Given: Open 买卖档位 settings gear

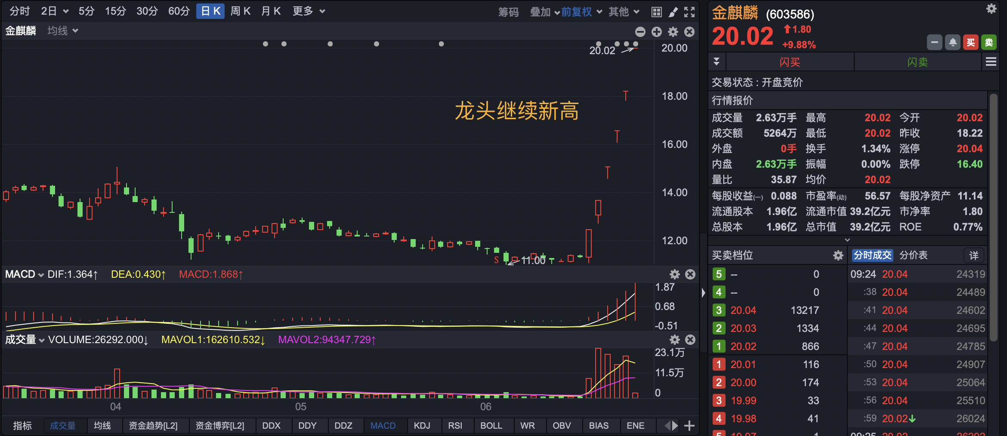Looking at the screenshot, I should click(838, 255).
